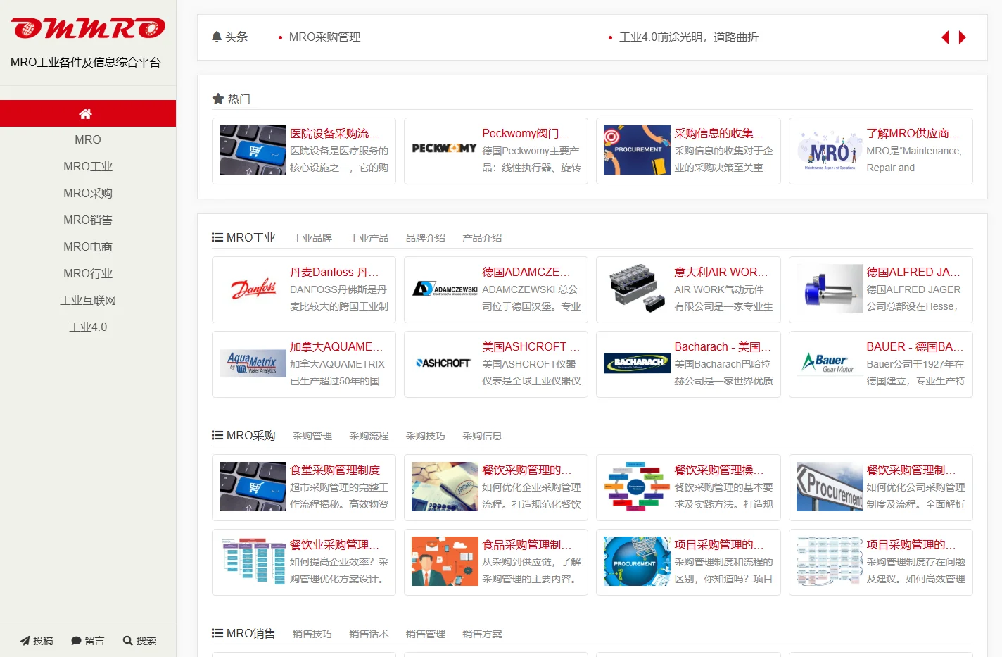Image resolution: width=1002 pixels, height=657 pixels.
Task: Open the 工业品牌 sub-category tab
Action: [312, 238]
